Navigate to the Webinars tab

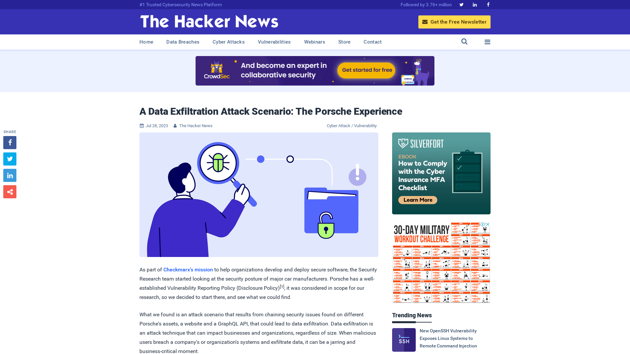click(315, 42)
